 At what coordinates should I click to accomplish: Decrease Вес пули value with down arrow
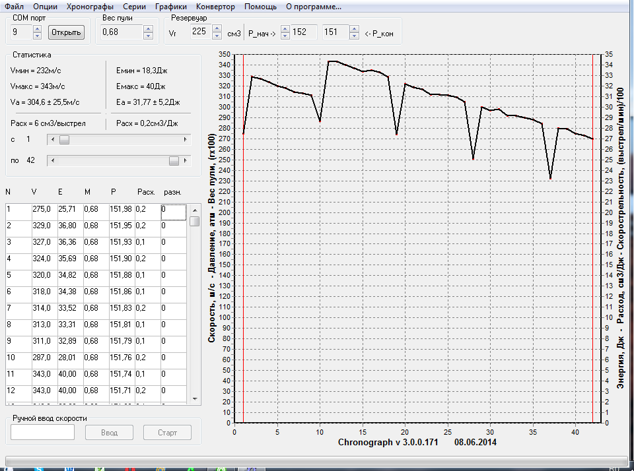pos(148,36)
